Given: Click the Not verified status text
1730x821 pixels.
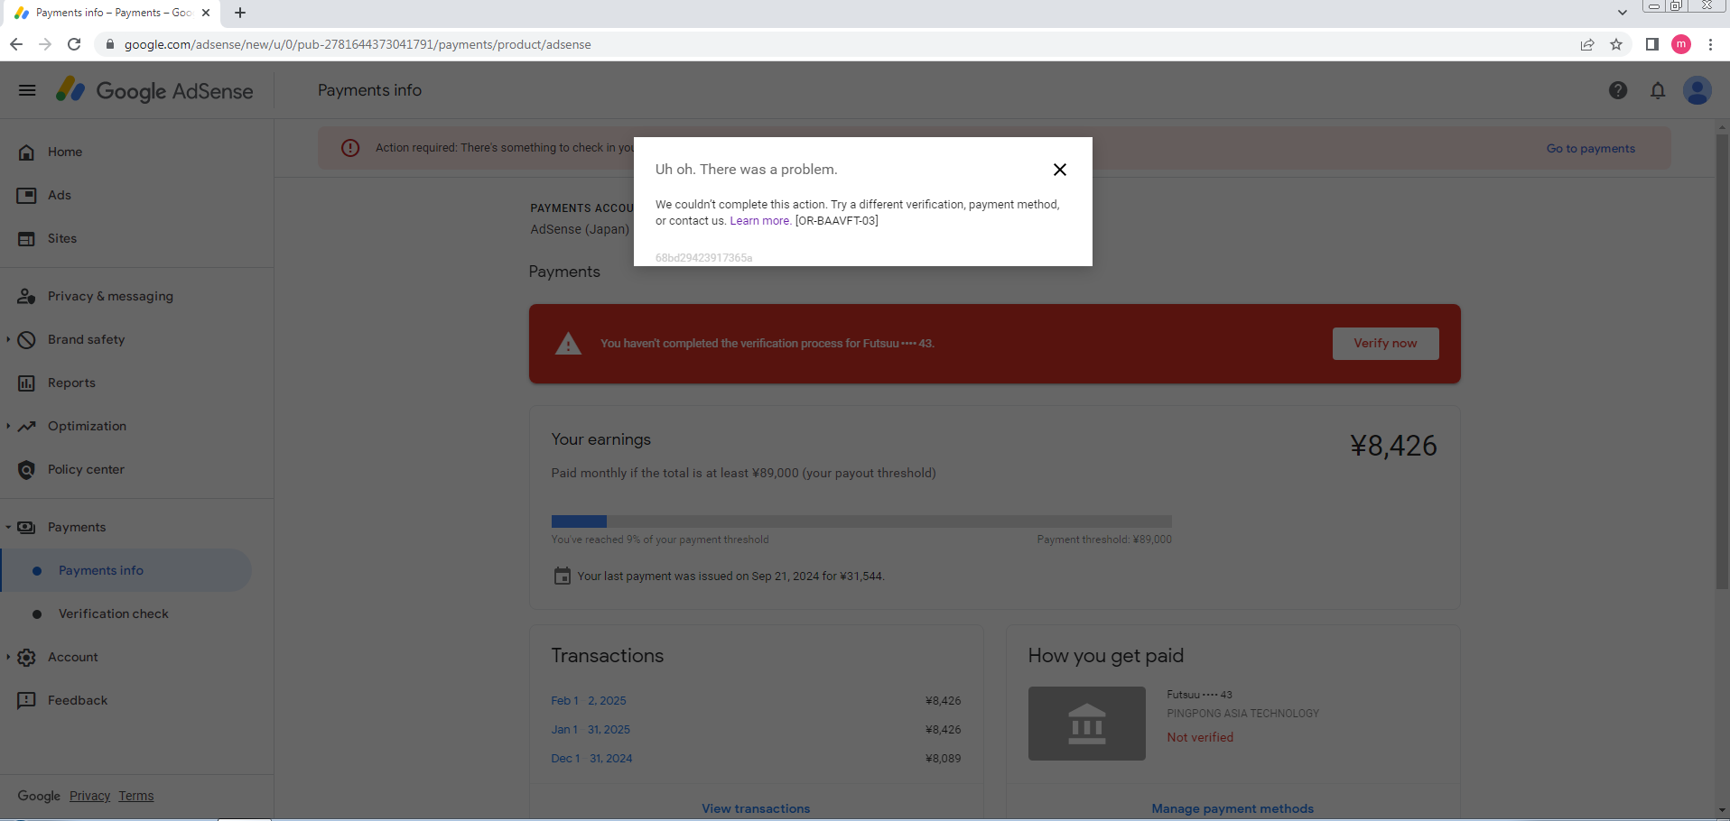Looking at the screenshot, I should (1200, 738).
